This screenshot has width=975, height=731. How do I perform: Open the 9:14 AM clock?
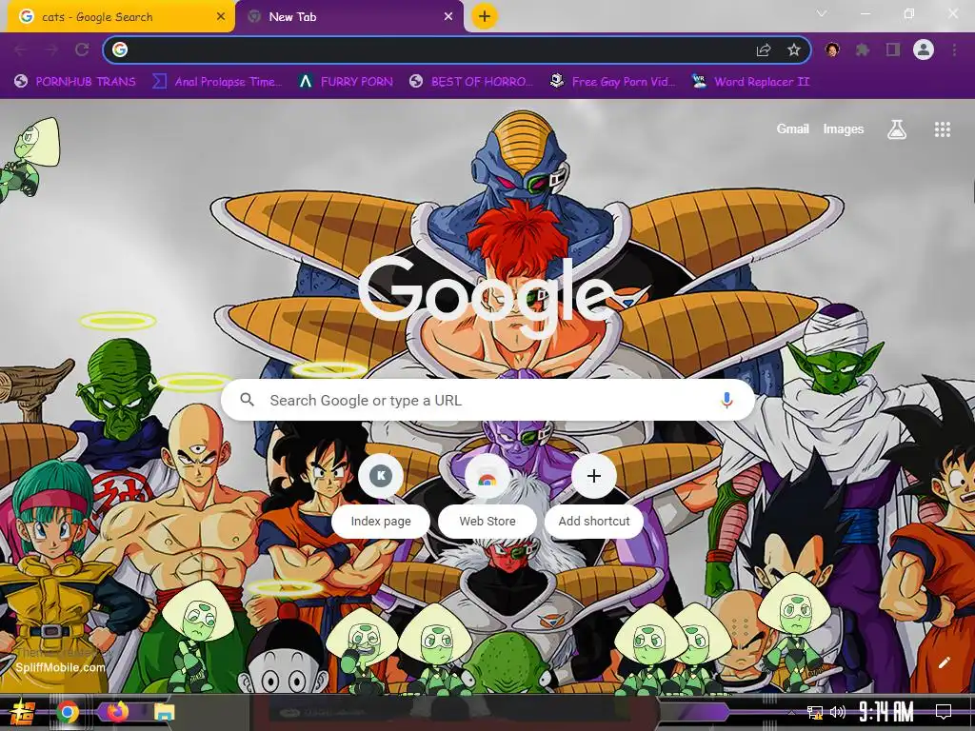pos(886,712)
